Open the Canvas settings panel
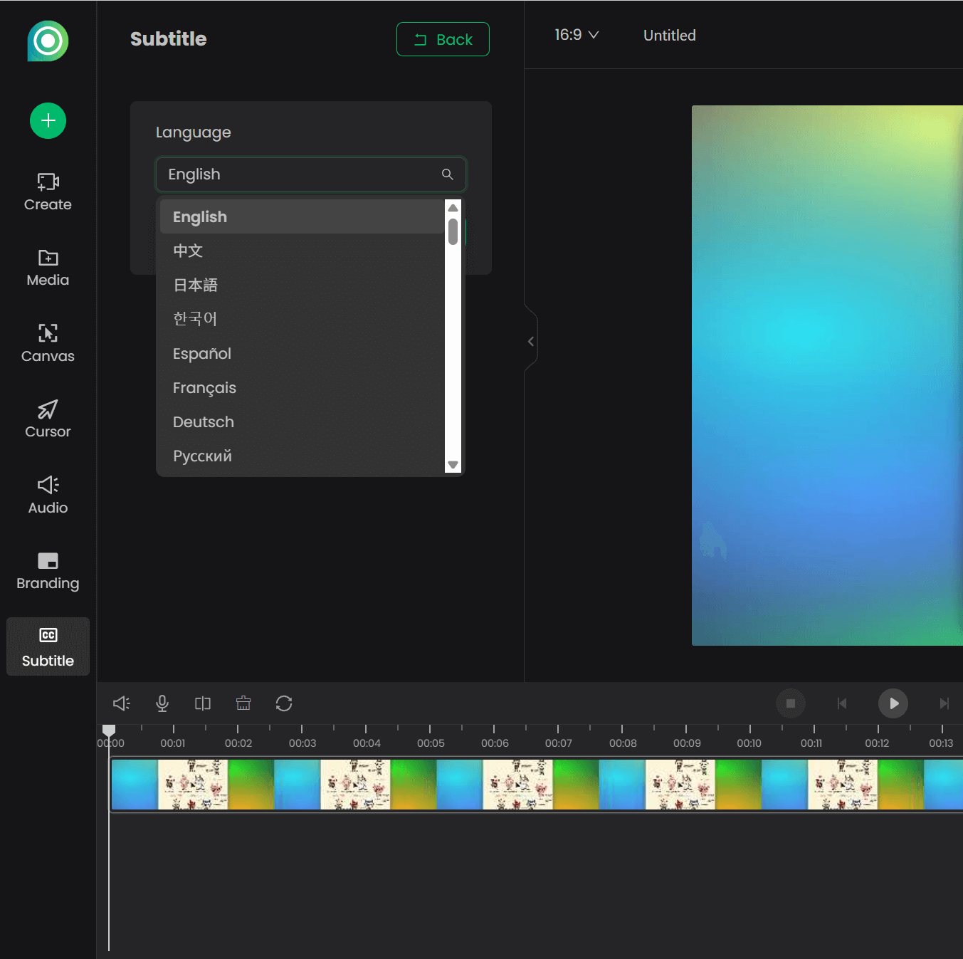Screen dimensions: 963x959 tap(47, 343)
